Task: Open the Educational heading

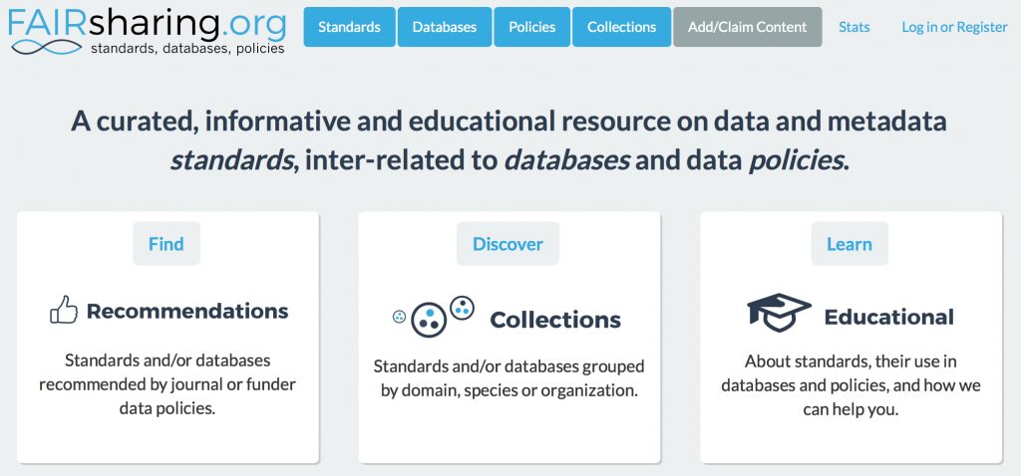Action: [x=888, y=317]
